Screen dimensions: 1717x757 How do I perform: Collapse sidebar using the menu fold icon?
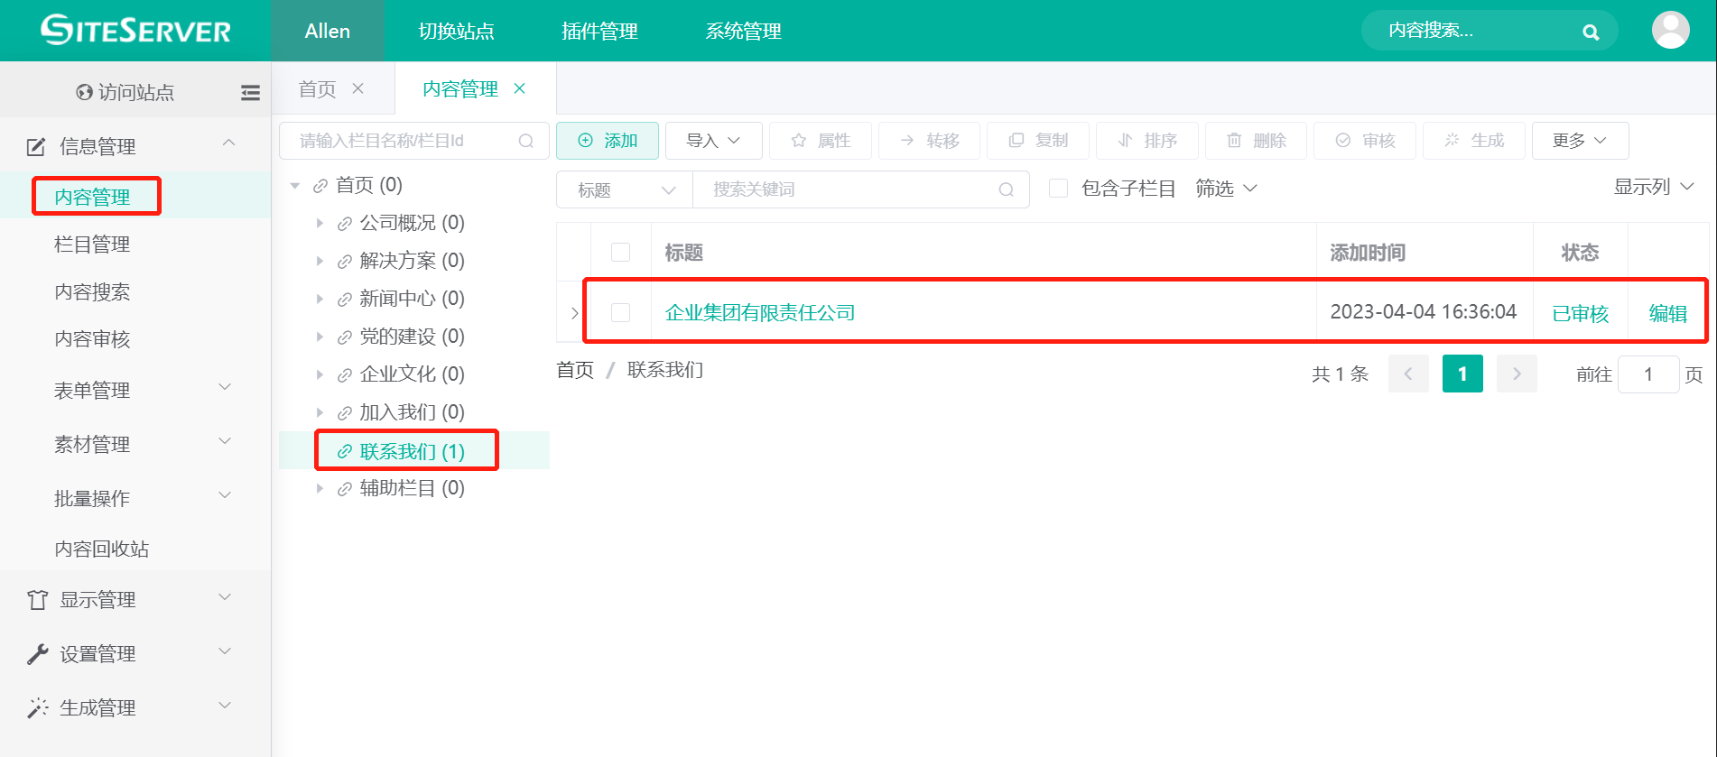[x=250, y=92]
